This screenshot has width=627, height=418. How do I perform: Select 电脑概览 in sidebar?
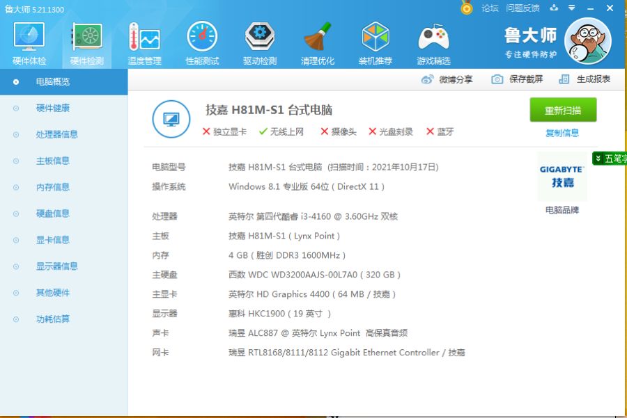point(64,82)
